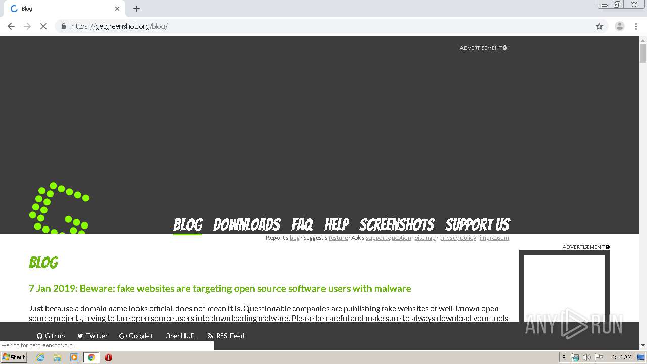
Task: Open the impressum link
Action: pos(494,238)
